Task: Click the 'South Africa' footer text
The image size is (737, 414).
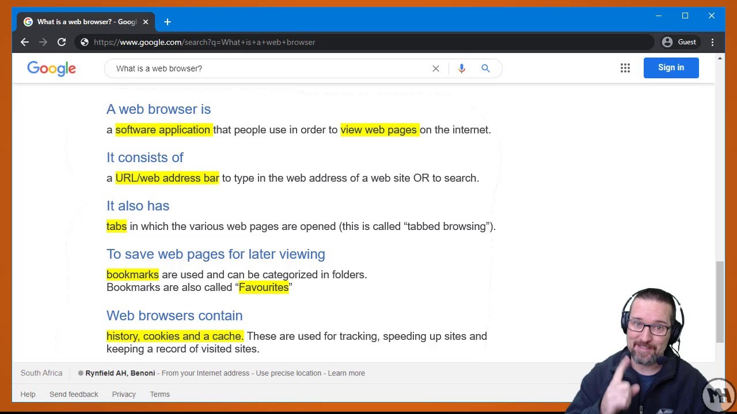Action: (x=41, y=373)
